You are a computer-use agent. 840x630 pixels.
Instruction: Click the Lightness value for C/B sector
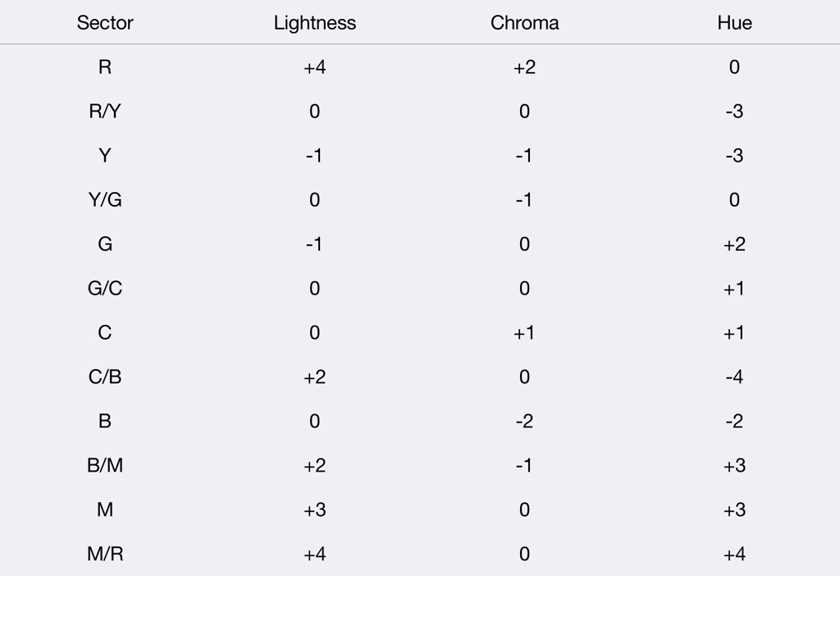(315, 377)
